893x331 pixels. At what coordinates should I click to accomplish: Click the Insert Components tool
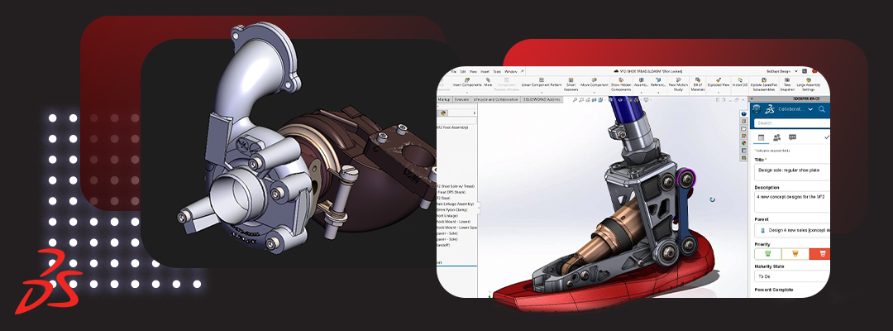(468, 84)
